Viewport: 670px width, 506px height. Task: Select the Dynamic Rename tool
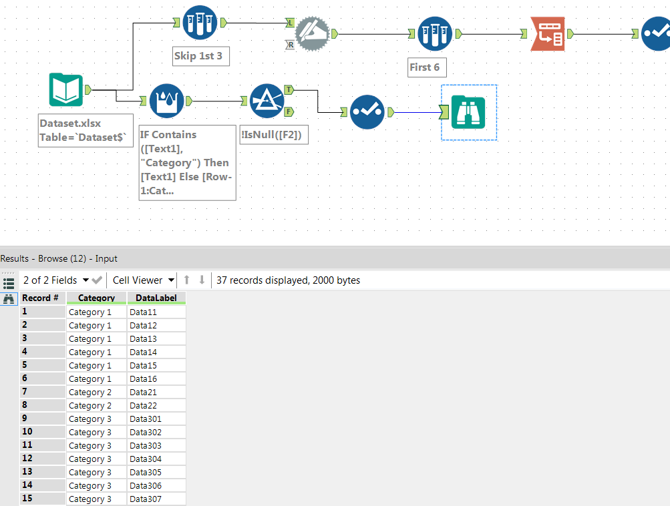311,33
